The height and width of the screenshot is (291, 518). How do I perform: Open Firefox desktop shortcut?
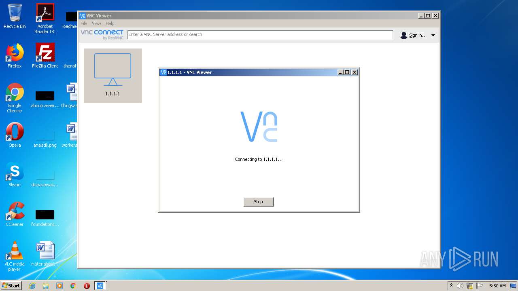coord(15,56)
